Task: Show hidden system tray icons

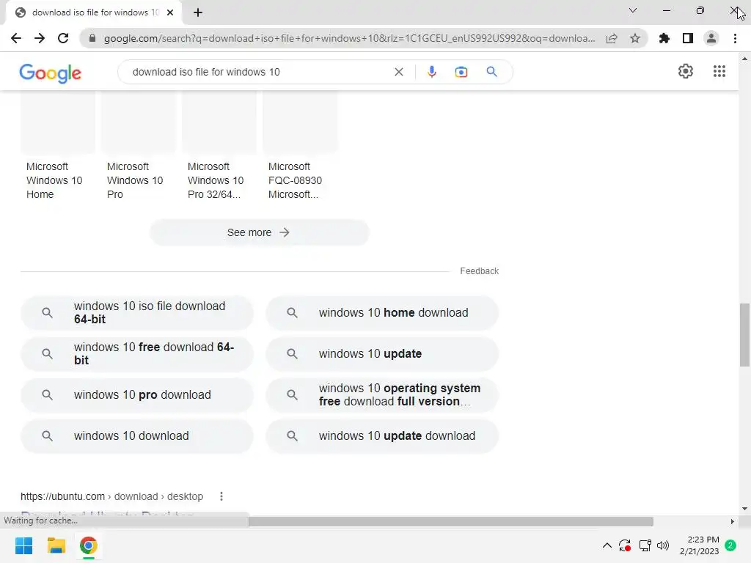Action: click(607, 545)
